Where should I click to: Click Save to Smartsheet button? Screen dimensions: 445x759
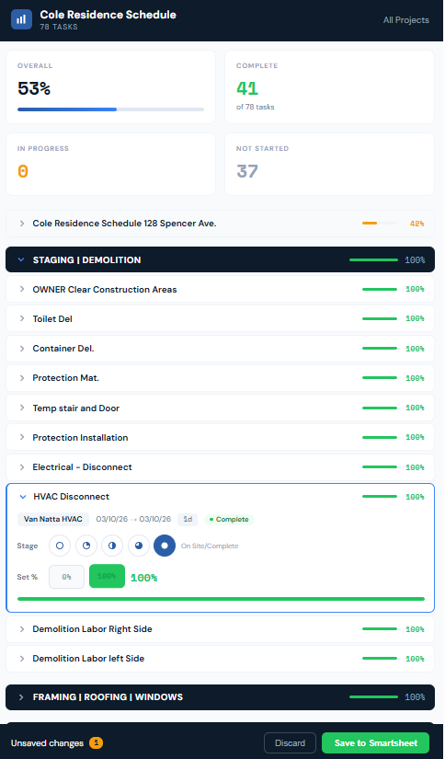click(x=375, y=742)
